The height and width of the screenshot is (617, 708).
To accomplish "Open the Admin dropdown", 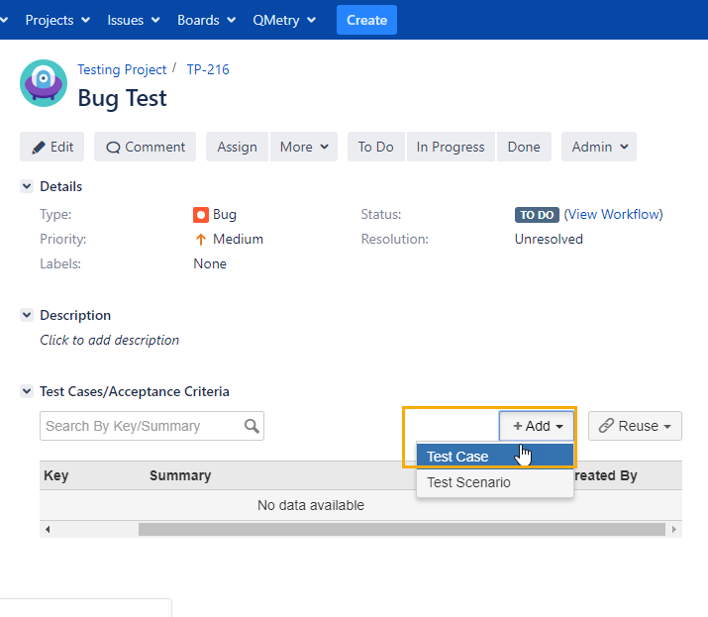I will (x=599, y=147).
